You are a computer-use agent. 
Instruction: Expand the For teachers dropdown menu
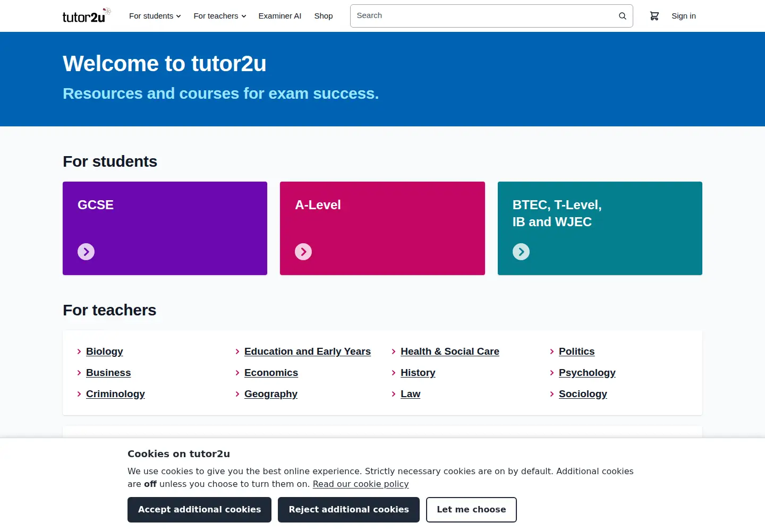pos(220,16)
